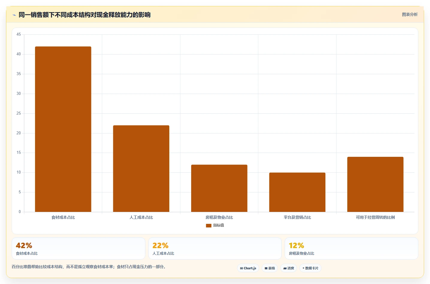This screenshot has width=430, height=284.
Task: Click the y-axis value 25
Action: pos(19,113)
